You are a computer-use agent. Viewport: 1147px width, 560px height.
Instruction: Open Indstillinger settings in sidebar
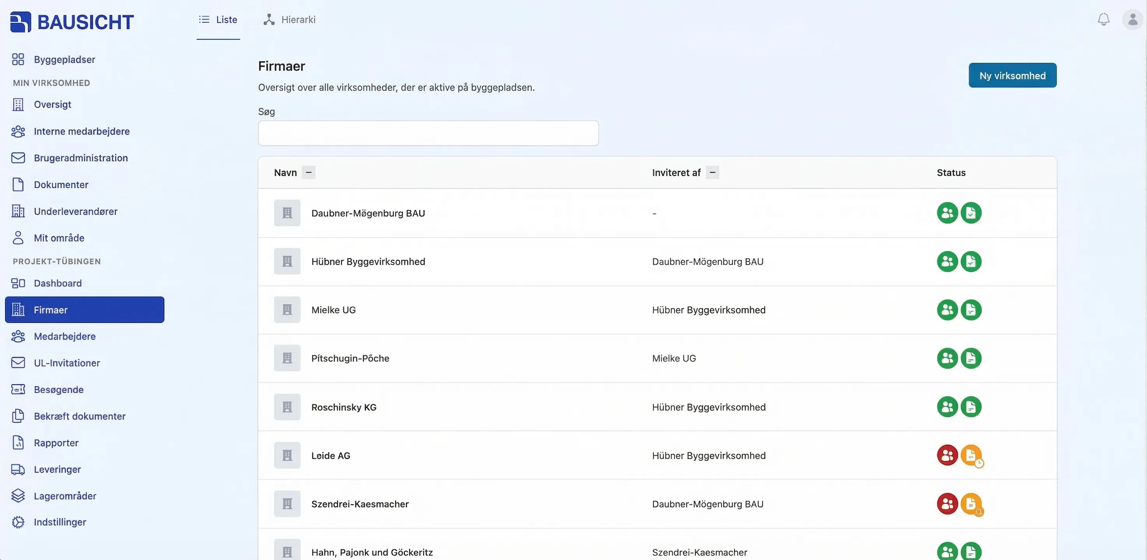(60, 522)
